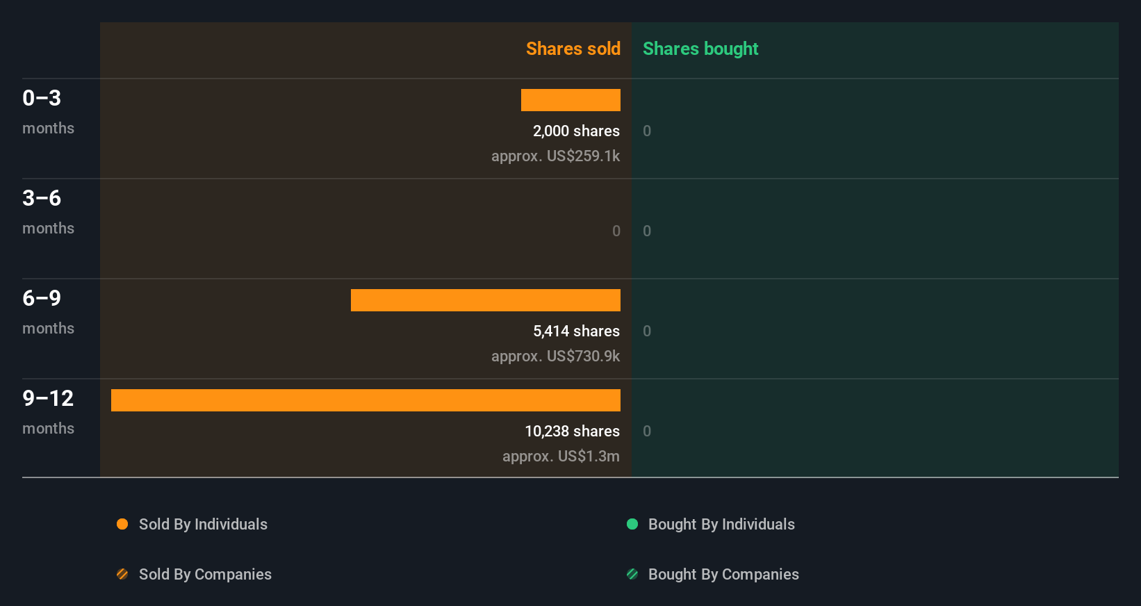The height and width of the screenshot is (606, 1141).
Task: Select the Sold By Companies legend label
Action: tap(205, 575)
